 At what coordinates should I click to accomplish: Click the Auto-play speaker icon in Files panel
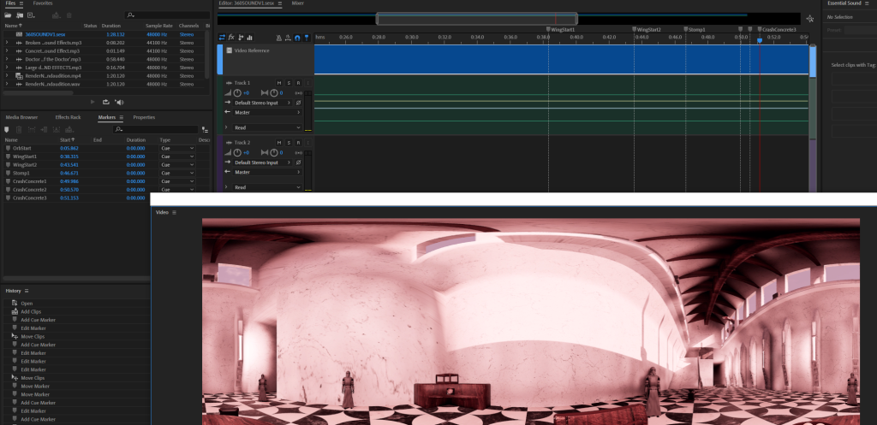pyautogui.click(x=119, y=102)
